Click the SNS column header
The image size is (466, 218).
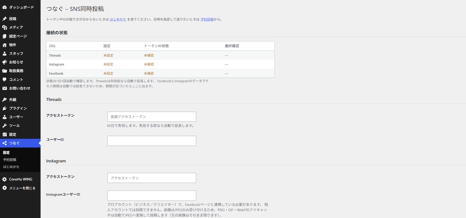pyautogui.click(x=52, y=46)
